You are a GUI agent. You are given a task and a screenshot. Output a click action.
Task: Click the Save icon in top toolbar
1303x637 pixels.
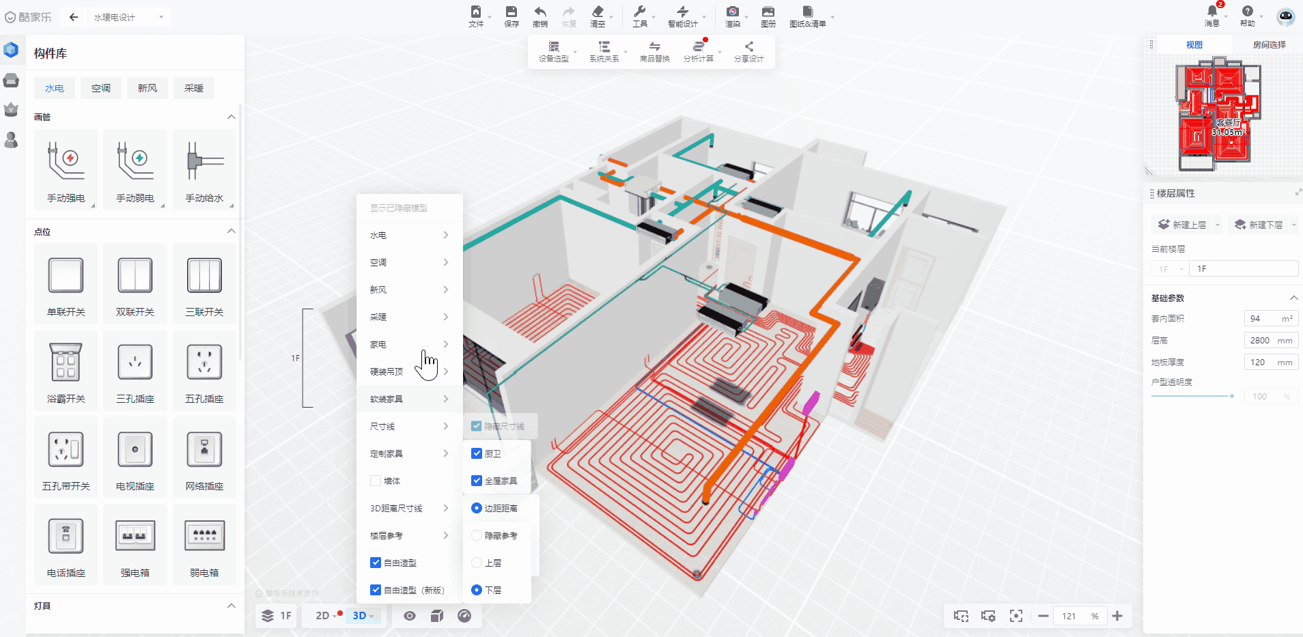(x=511, y=16)
